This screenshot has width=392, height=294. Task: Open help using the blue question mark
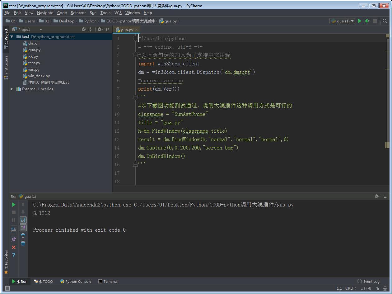point(14,255)
